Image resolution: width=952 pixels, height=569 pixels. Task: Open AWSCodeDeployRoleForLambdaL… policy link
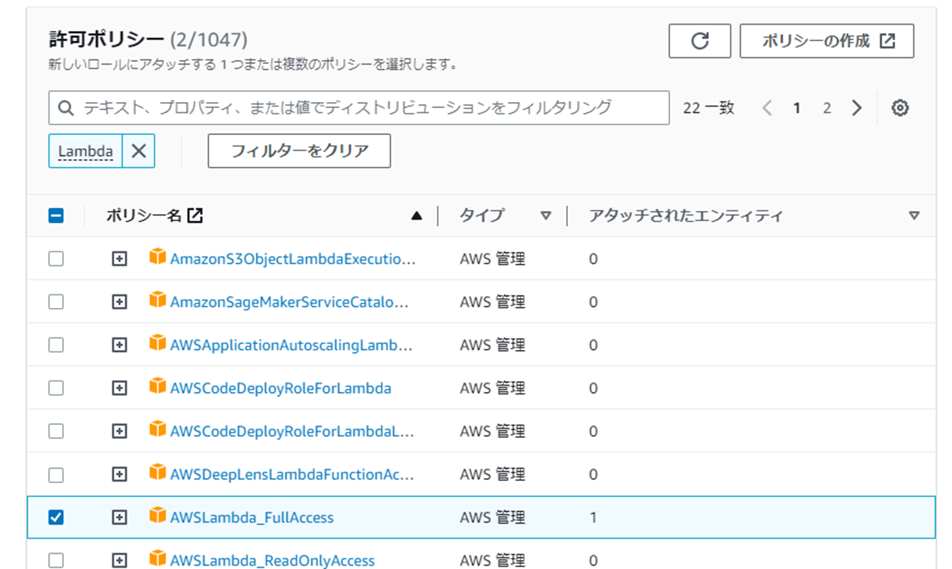click(x=292, y=431)
